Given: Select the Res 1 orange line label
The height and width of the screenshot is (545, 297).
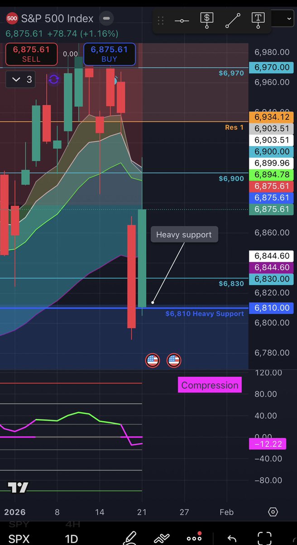Looking at the screenshot, I should (234, 127).
